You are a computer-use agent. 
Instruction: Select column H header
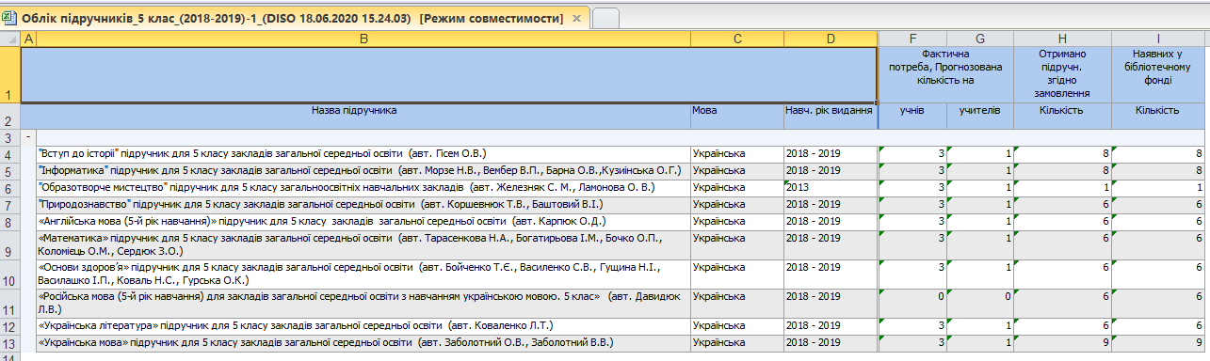tap(1062, 38)
